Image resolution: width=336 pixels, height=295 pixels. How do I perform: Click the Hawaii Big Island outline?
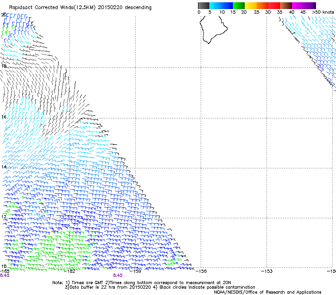[214, 30]
